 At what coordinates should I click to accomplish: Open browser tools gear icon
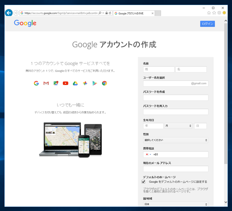pyautogui.click(x=219, y=13)
